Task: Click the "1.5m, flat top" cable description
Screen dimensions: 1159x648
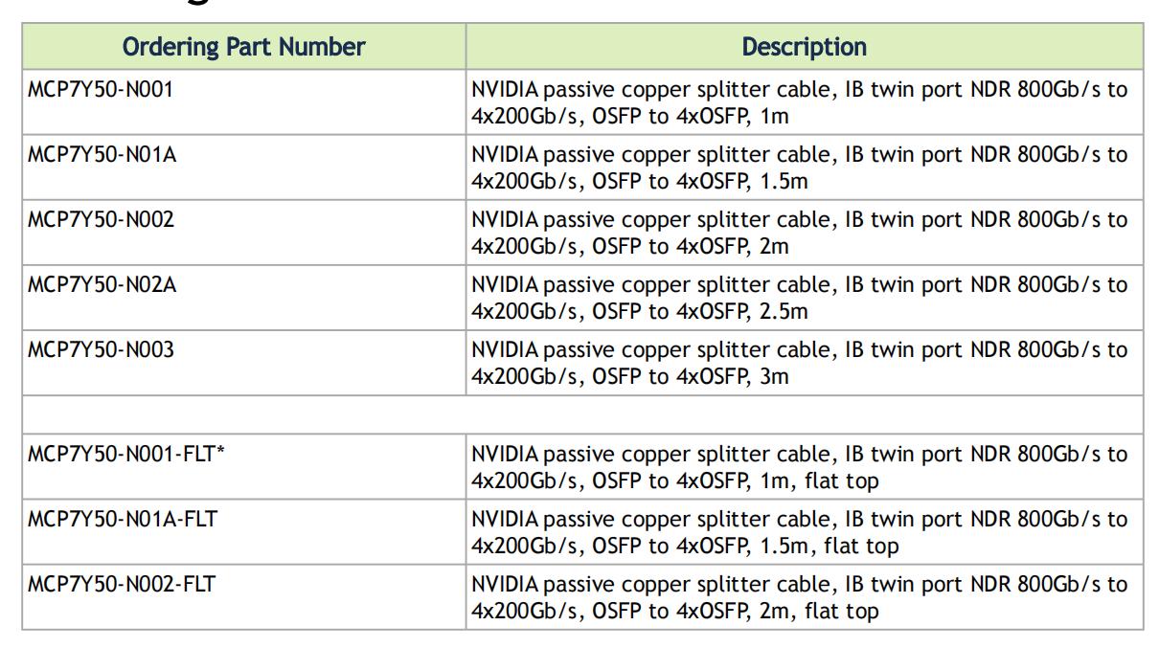Action: click(x=799, y=532)
